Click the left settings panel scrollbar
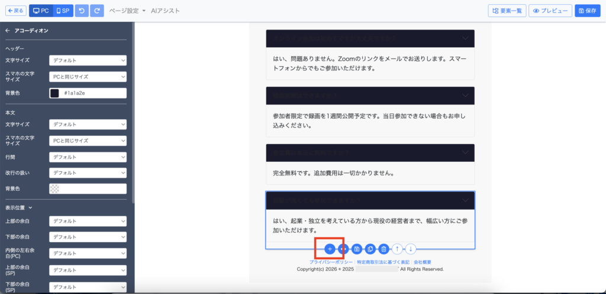This screenshot has height=294, width=606. point(133,113)
